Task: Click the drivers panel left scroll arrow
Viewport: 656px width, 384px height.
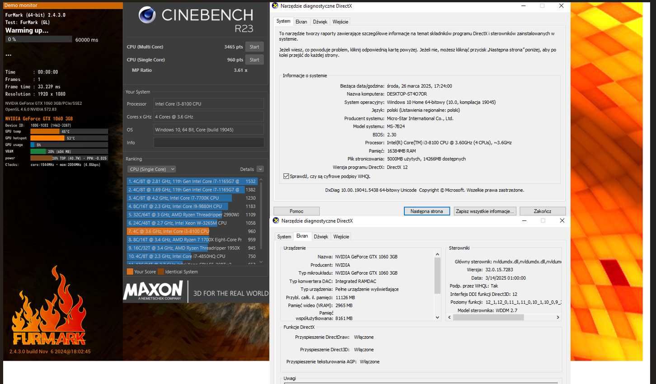Action: point(449,317)
